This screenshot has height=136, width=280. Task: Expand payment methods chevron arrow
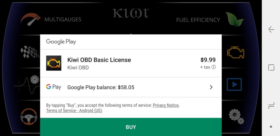coord(211,87)
